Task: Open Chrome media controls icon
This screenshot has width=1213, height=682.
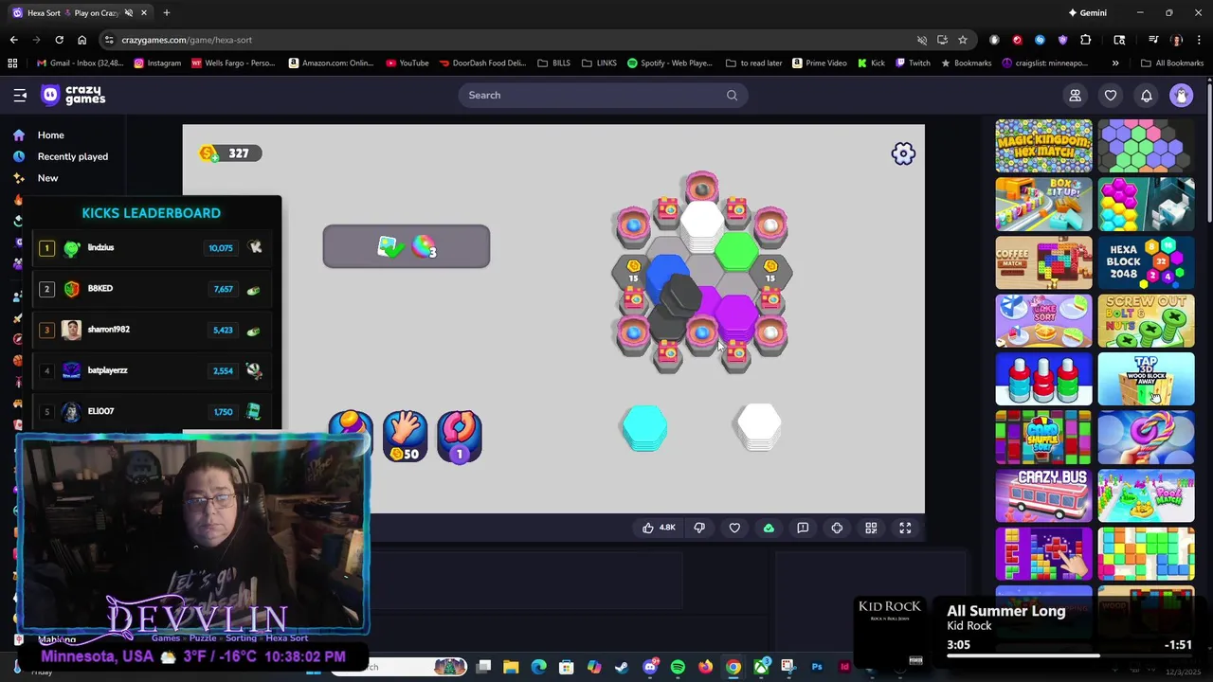Action: coord(1153,40)
